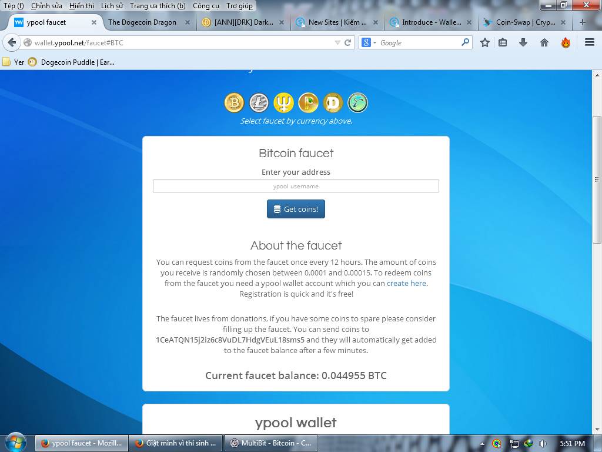The width and height of the screenshot is (602, 452).
Task: Select the Bitcoin faucet coin icon
Action: (x=234, y=102)
